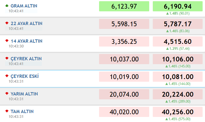The width and height of the screenshot is (205, 122).
Task: Select the 40,256.00 TAM ALTIN sell price
Action: 178,112
